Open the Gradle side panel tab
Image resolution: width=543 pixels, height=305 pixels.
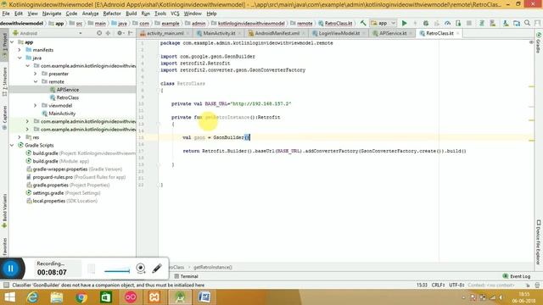point(539,43)
